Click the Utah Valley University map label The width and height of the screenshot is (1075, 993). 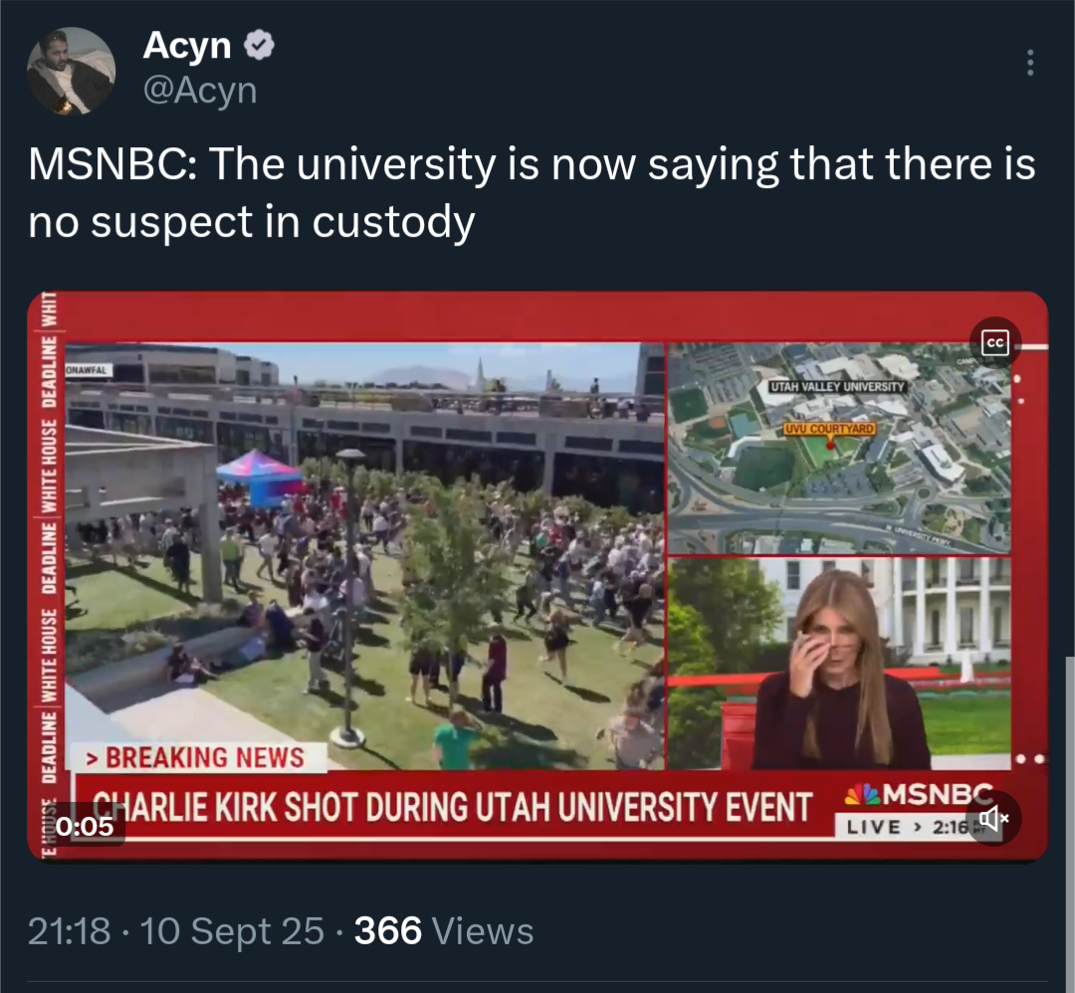coord(836,386)
